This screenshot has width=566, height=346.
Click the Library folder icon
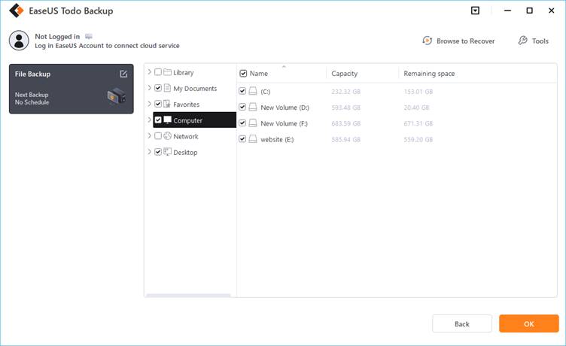coord(167,72)
